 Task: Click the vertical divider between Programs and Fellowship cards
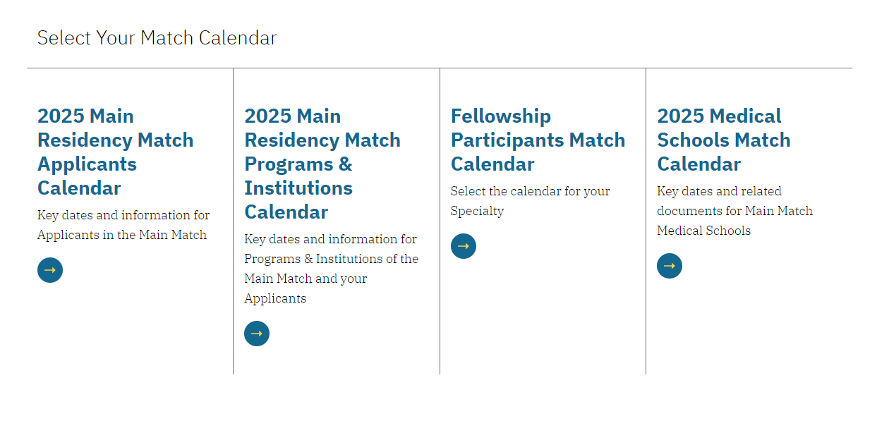(440, 221)
